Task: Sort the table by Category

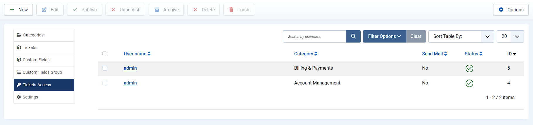Action: [306, 54]
